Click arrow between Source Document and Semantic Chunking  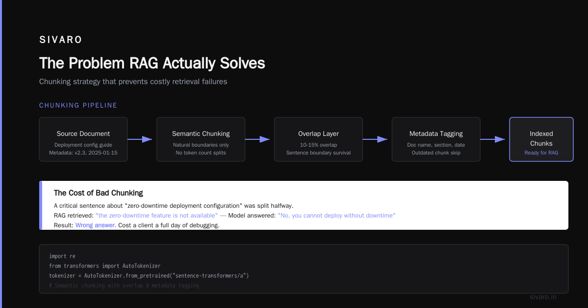(140, 139)
